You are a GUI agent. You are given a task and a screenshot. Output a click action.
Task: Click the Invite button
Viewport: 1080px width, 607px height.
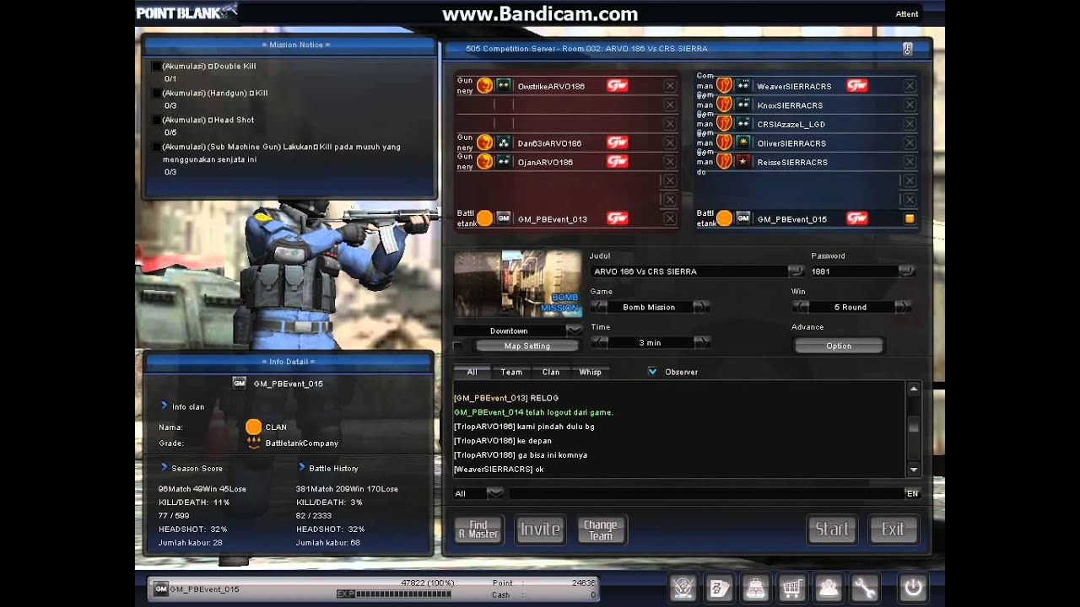click(540, 529)
